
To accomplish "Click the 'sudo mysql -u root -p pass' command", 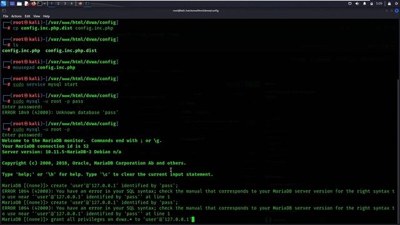I will tap(48, 101).
